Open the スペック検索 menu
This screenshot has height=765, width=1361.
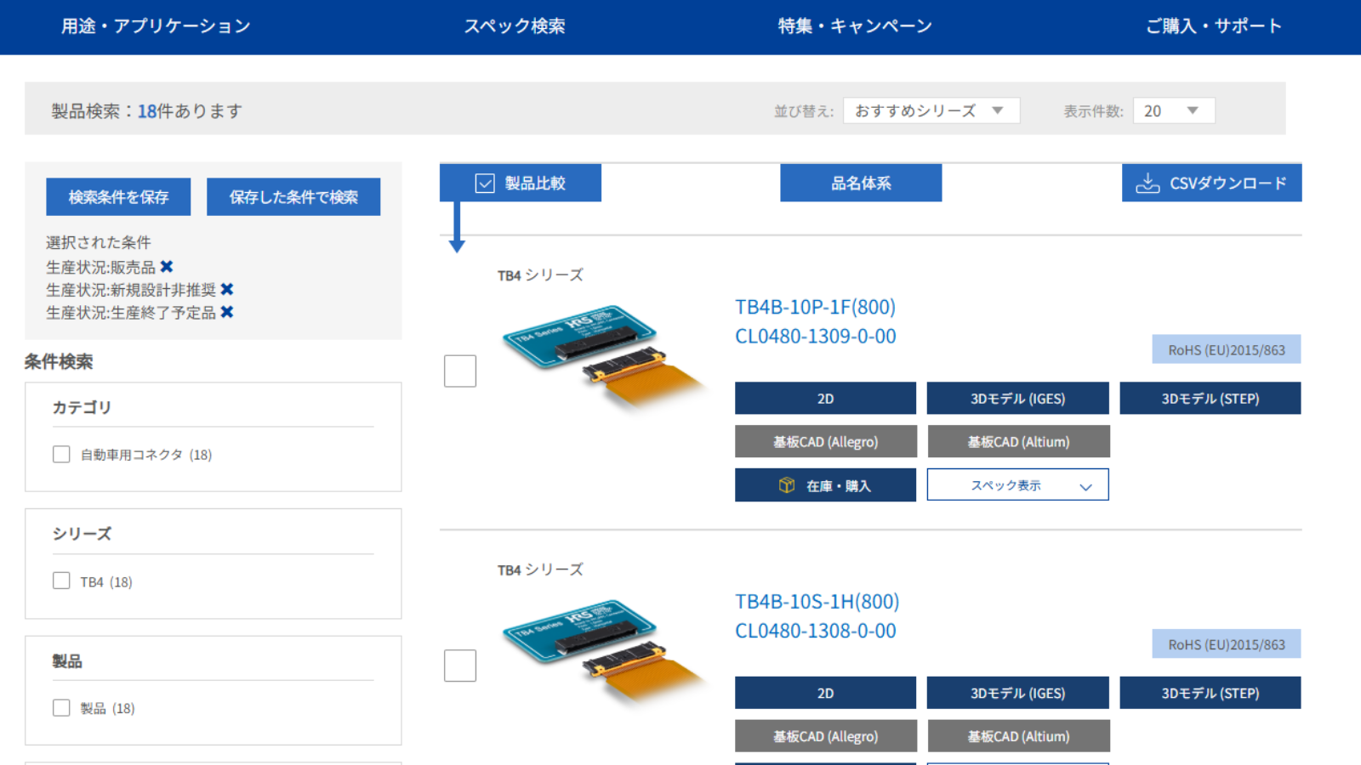tap(514, 26)
